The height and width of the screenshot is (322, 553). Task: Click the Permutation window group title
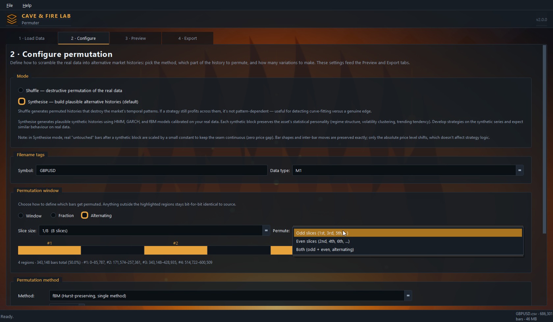coord(38,190)
